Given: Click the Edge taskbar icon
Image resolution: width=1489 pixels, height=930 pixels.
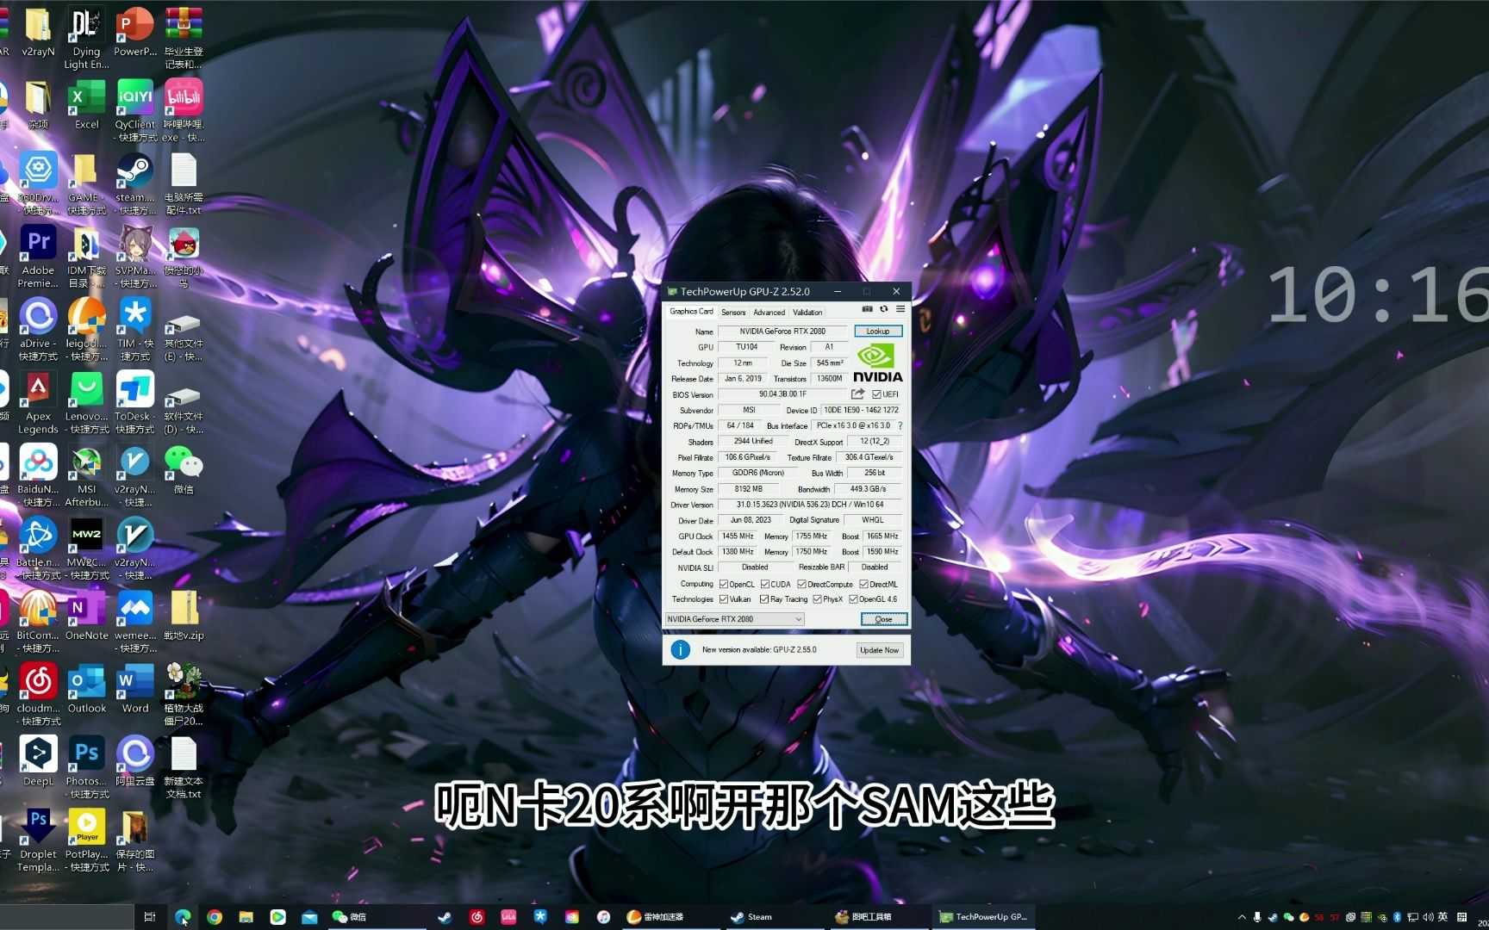Looking at the screenshot, I should (x=183, y=917).
